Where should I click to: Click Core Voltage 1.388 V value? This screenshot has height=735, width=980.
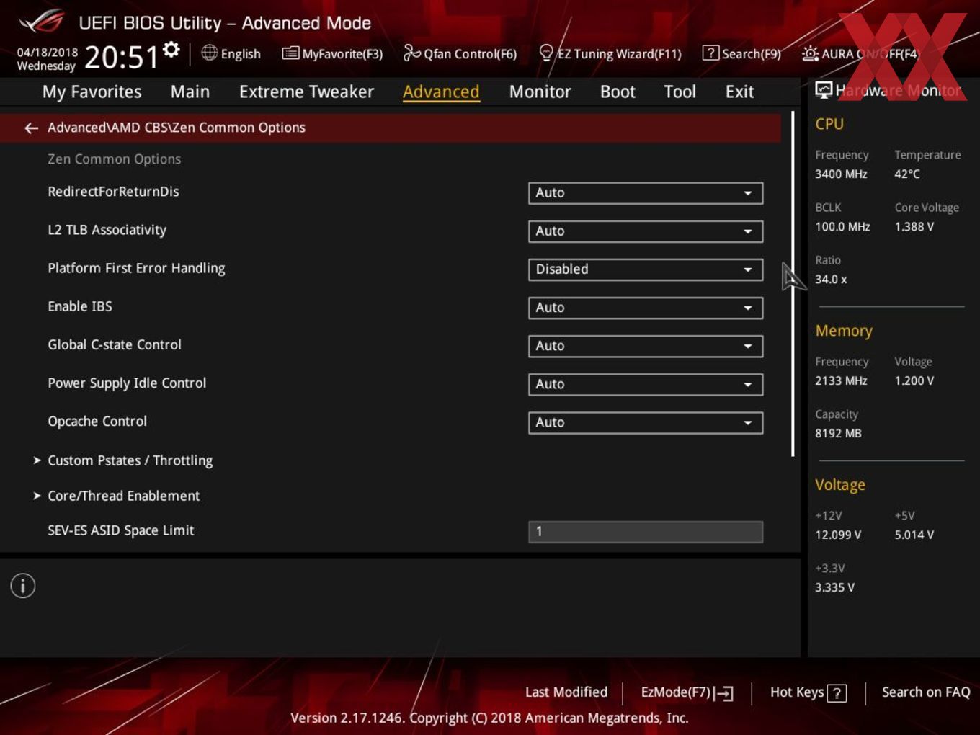(x=914, y=226)
